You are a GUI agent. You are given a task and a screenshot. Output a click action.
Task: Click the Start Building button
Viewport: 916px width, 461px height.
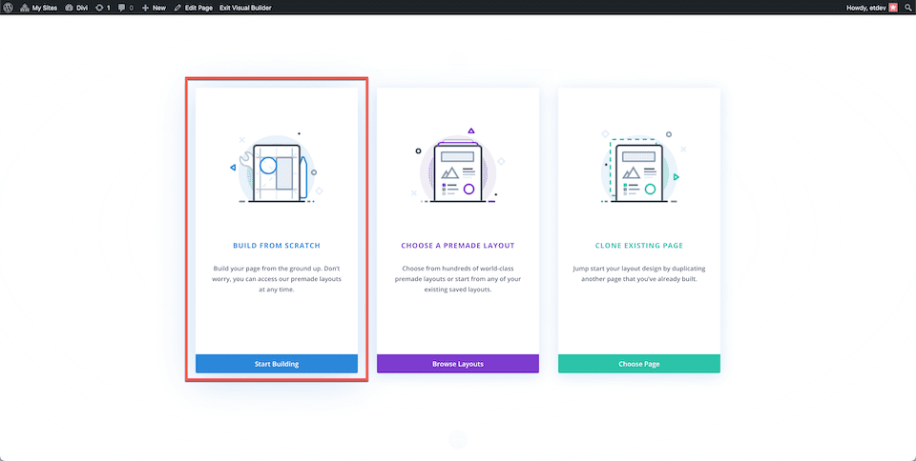point(277,364)
